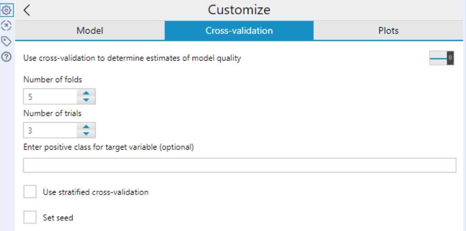This screenshot has height=231, width=466.
Task: Select the Cross-validation tab
Action: click(x=239, y=31)
